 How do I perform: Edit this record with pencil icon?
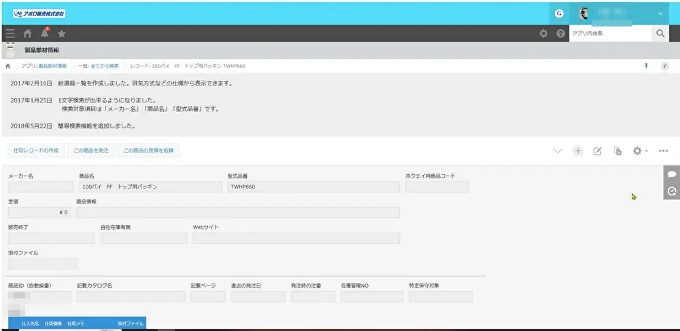(x=598, y=151)
